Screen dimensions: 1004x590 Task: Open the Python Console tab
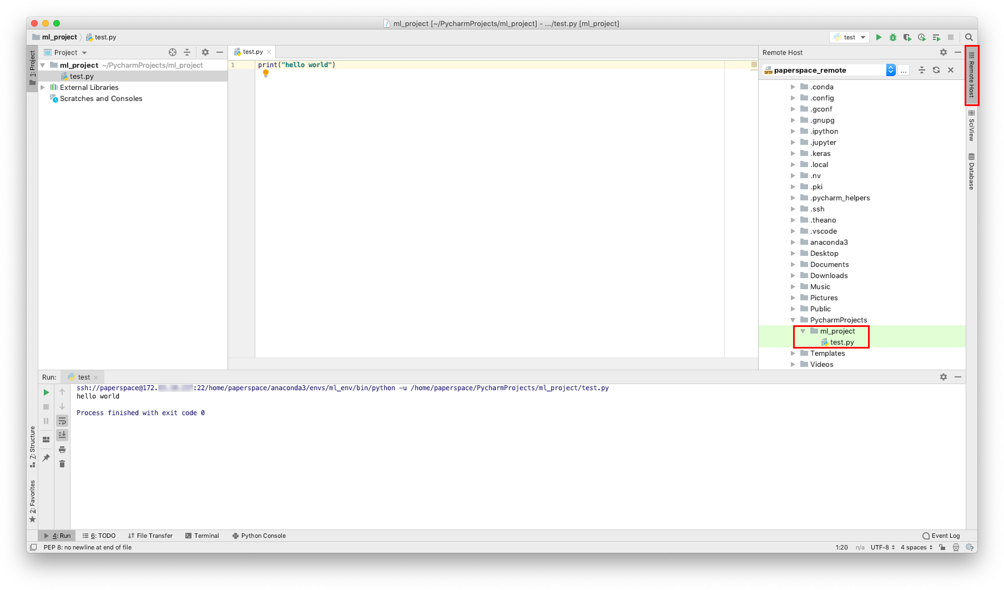tap(259, 536)
